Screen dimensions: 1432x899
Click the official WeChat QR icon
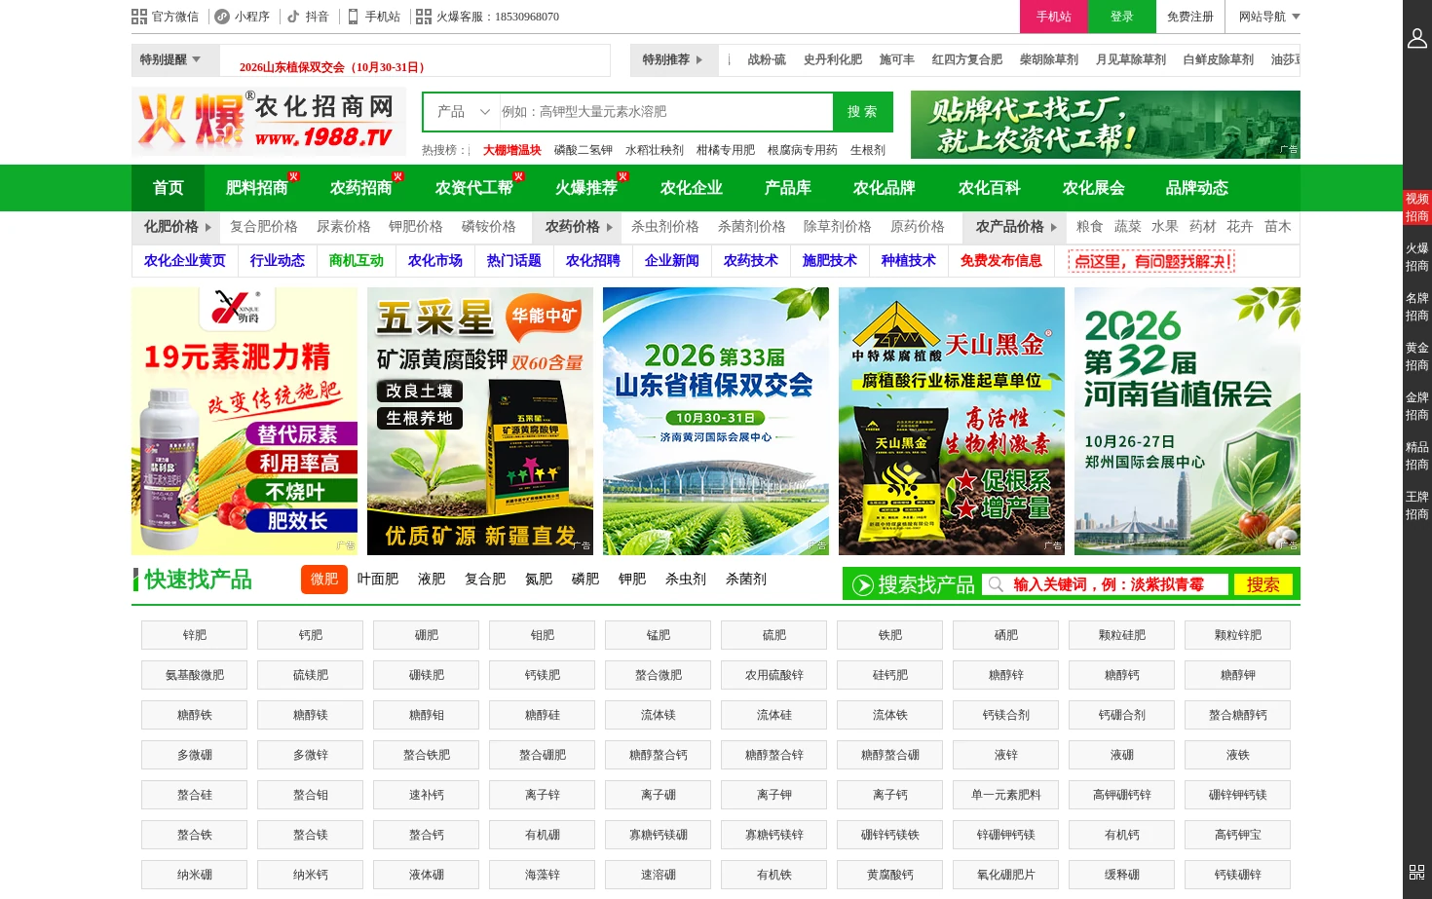click(x=139, y=17)
